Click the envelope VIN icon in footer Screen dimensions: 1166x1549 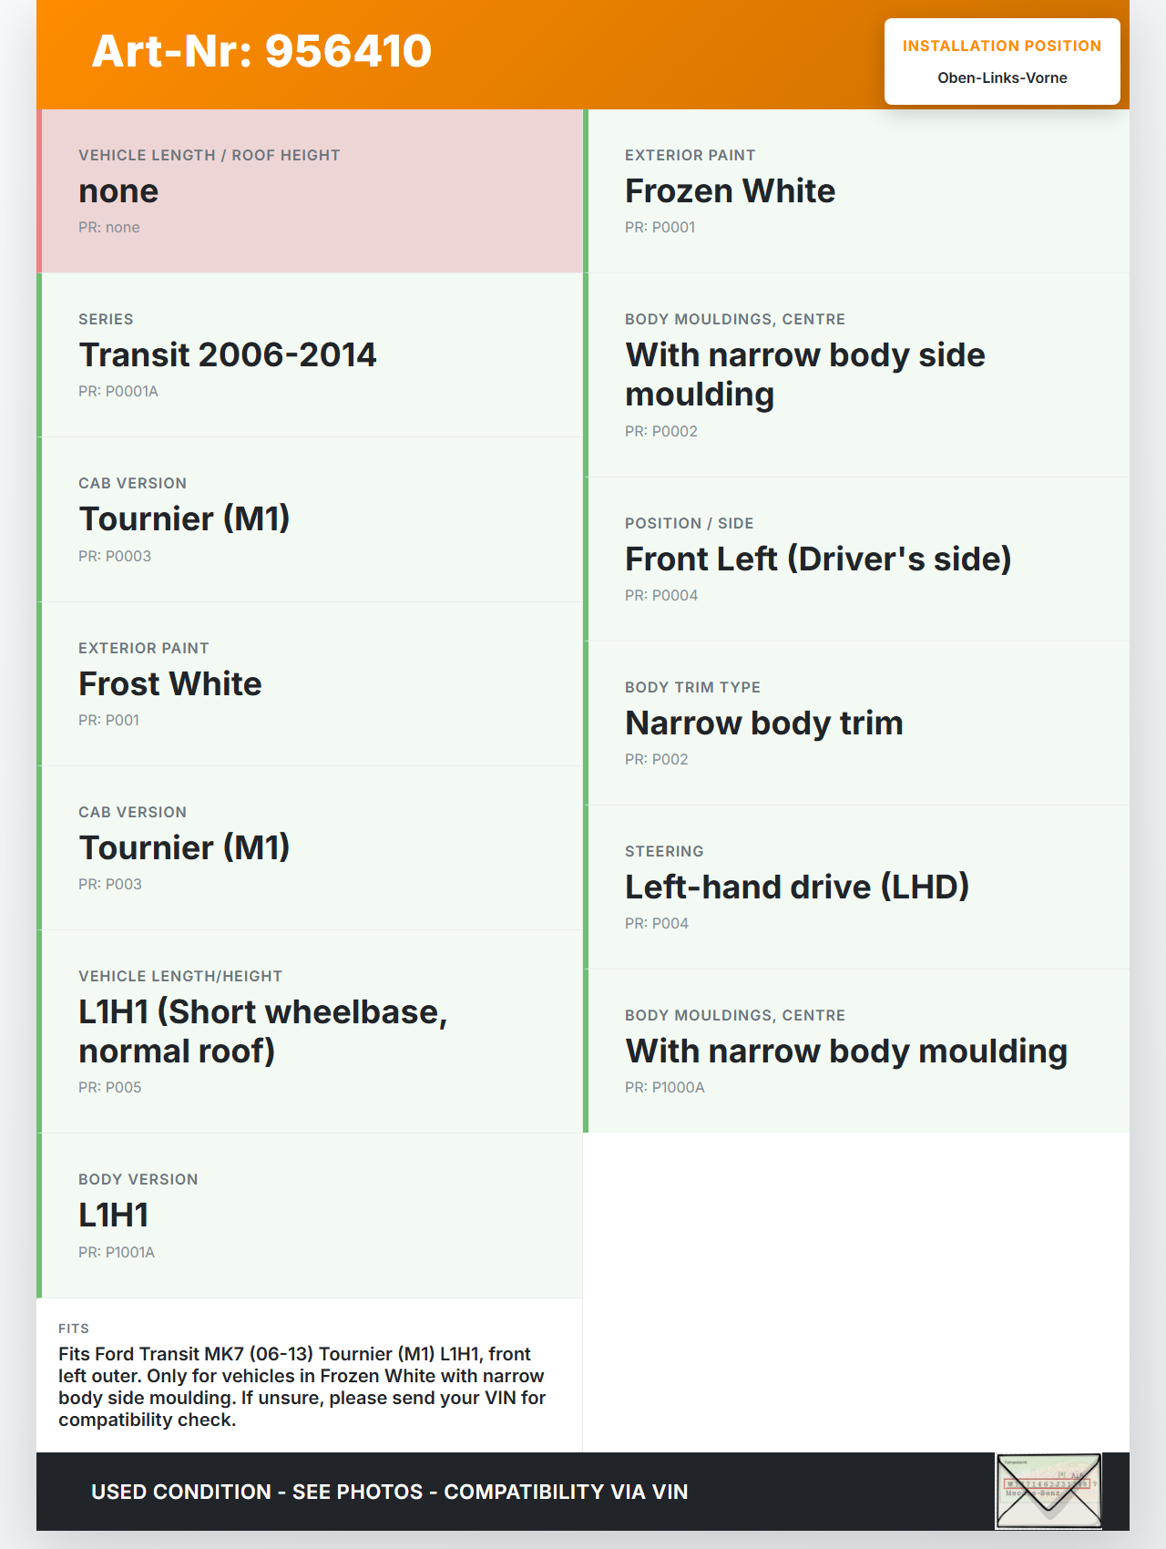(x=1048, y=1491)
